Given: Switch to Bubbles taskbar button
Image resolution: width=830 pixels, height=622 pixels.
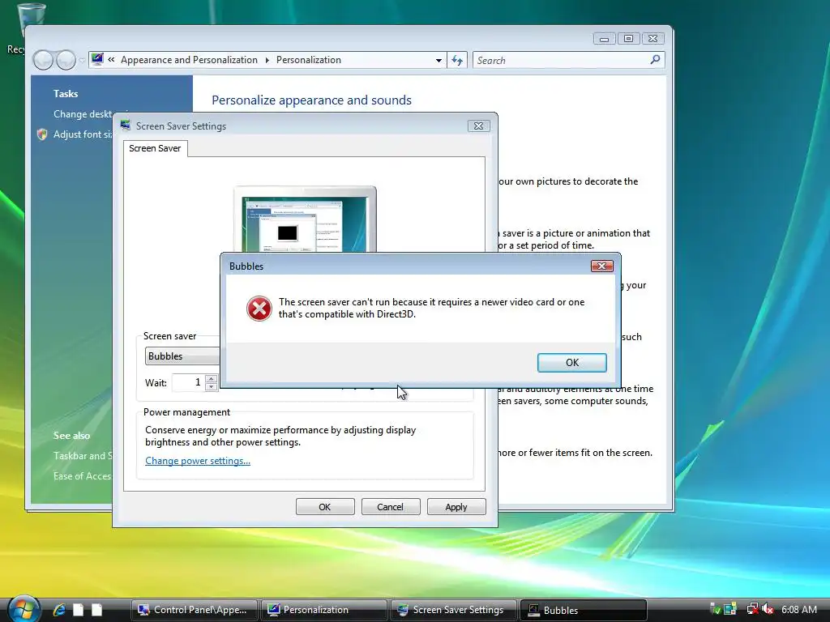Looking at the screenshot, I should [583, 610].
